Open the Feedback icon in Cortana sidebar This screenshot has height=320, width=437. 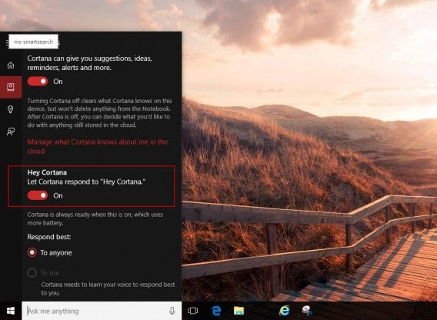(x=11, y=132)
